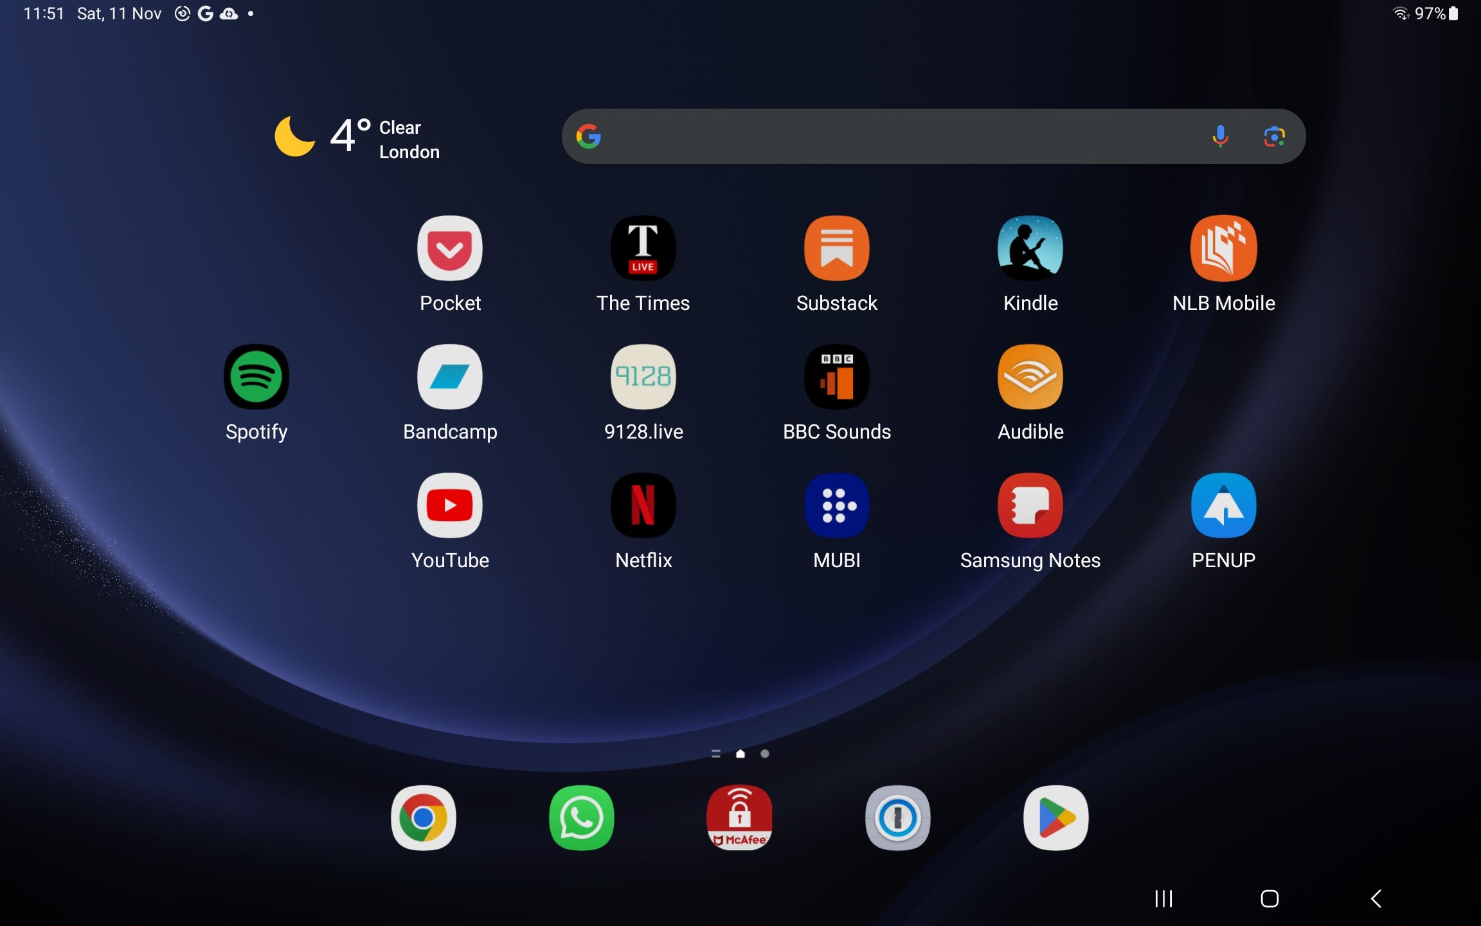Open 1Password from the dock
Screen dimensions: 1481x926
[897, 818]
